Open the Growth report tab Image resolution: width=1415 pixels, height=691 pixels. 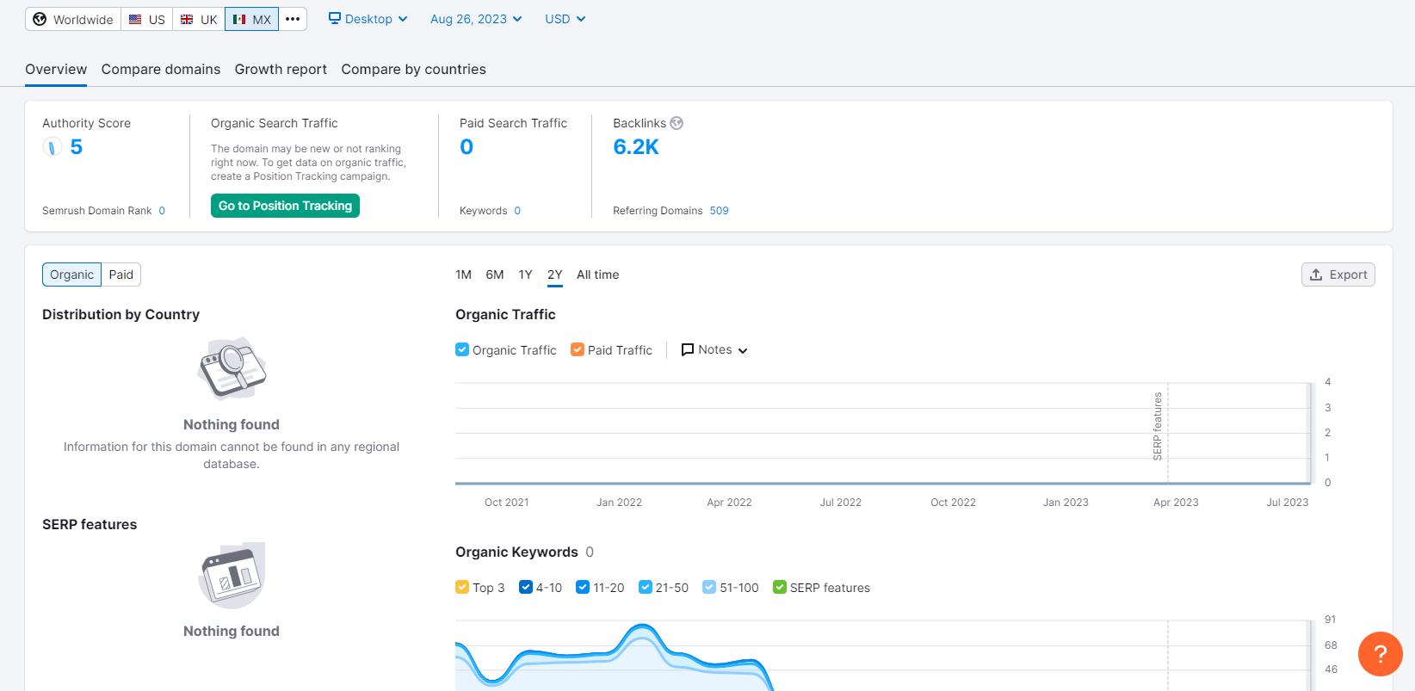281,69
